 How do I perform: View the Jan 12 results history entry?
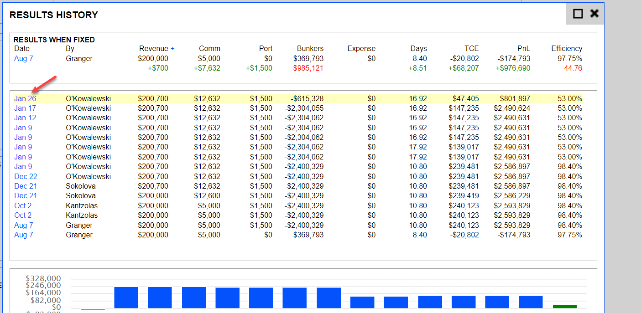[x=25, y=118]
